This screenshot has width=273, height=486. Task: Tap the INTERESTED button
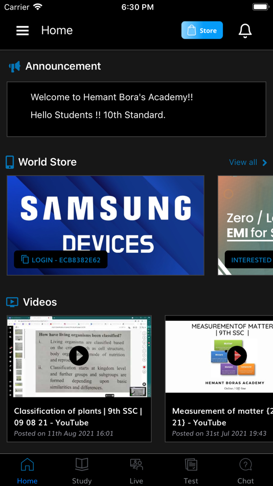pos(249,260)
